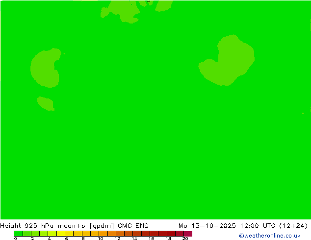The image size is (311, 240).
Task: Click the legend value '12'
Action: pyautogui.click(x=117, y=239)
